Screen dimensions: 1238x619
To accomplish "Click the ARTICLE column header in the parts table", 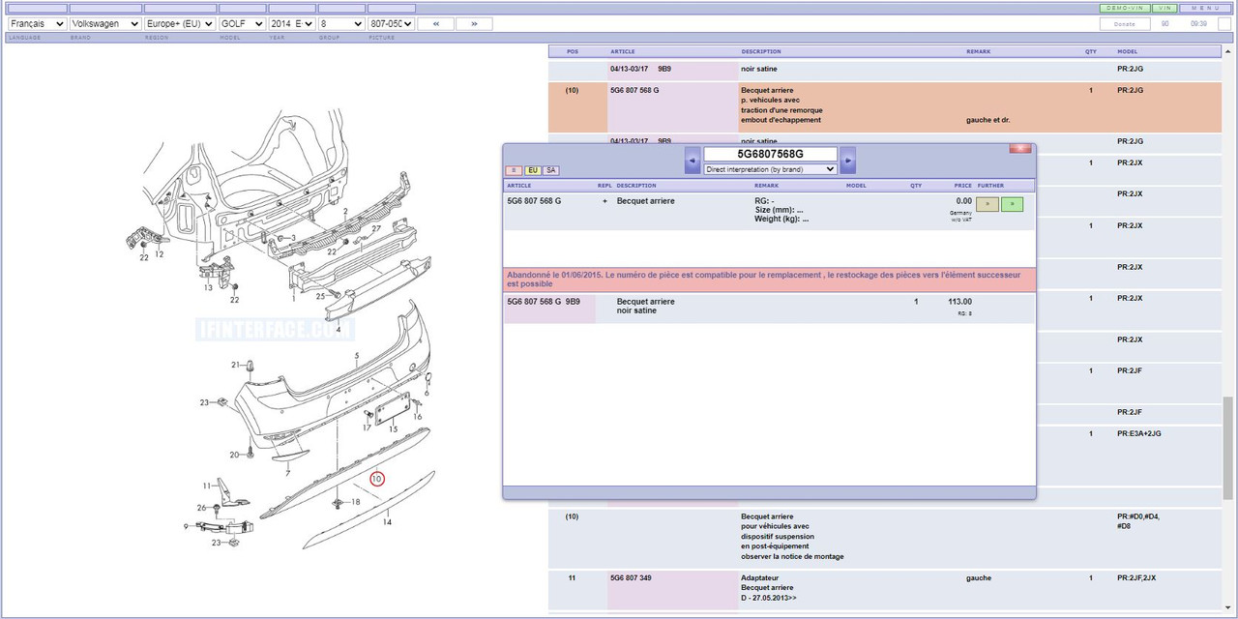I will pos(623,51).
